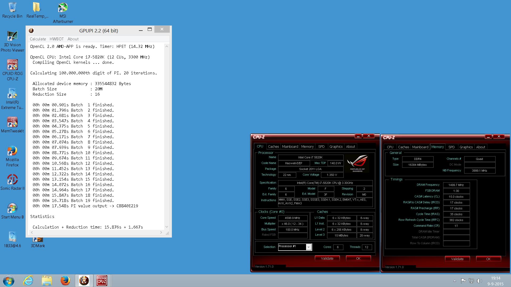The width and height of the screenshot is (511, 287).
Task: Open SPD tab in right CPU-Z window
Action: point(452,147)
